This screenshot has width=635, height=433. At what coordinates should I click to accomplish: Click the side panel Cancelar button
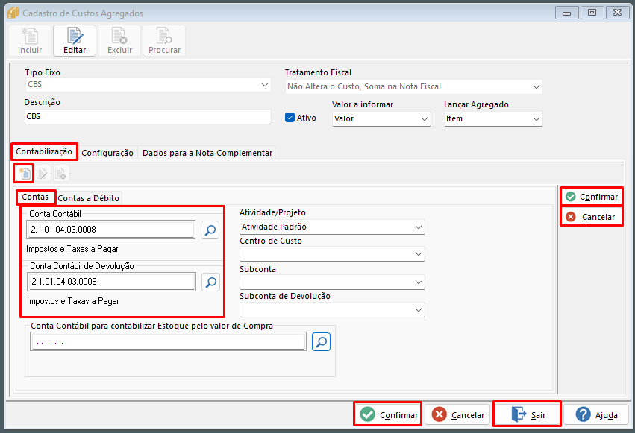click(591, 217)
